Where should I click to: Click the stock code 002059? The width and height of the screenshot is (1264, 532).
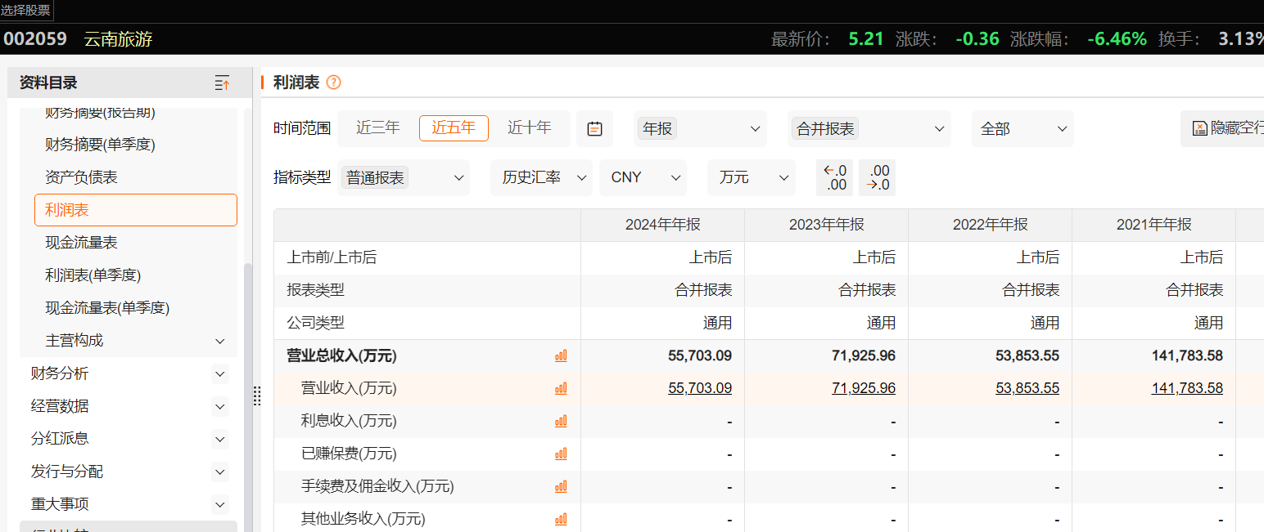click(35, 38)
